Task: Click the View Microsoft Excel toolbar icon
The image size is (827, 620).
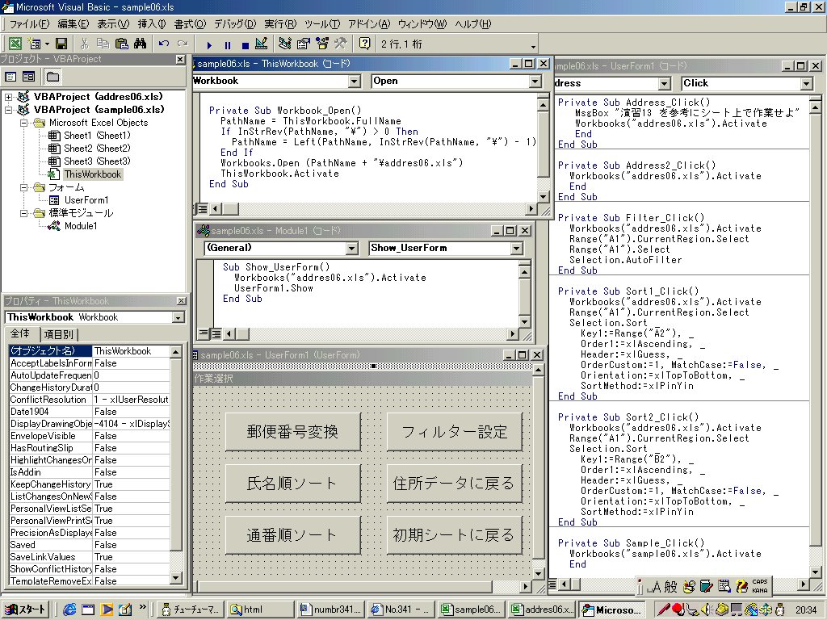Action: (x=16, y=44)
